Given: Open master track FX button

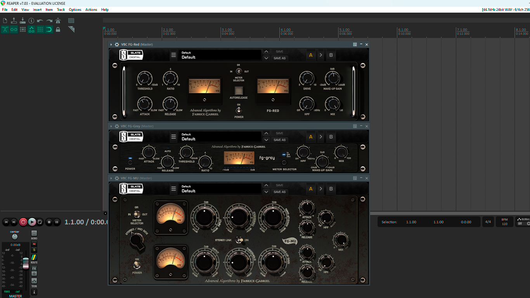Looking at the screenshot, I should pyautogui.click(x=34, y=269).
